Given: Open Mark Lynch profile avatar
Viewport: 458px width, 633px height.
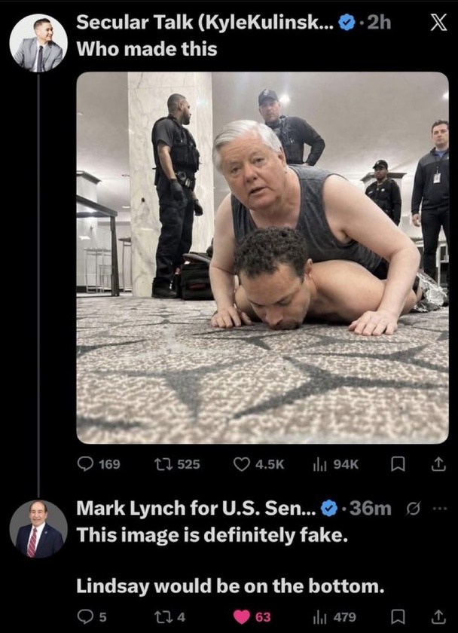Looking at the screenshot, I should pyautogui.click(x=38, y=529).
